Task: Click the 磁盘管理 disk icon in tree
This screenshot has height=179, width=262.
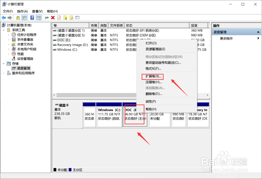Action: (14, 68)
